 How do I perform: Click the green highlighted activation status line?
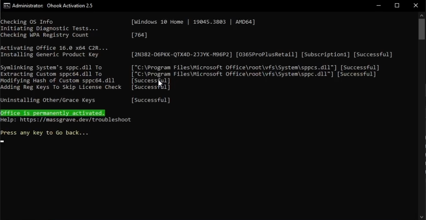point(52,113)
